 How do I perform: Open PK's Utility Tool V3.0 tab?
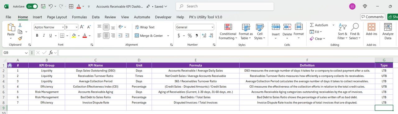coord(206,17)
